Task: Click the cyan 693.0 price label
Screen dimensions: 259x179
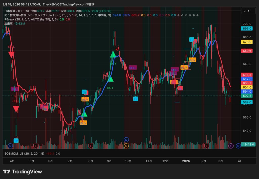Action: pyautogui.click(x=247, y=28)
